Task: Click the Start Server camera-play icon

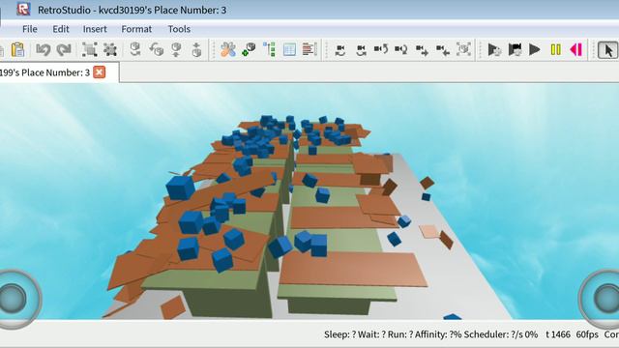Action: click(516, 49)
